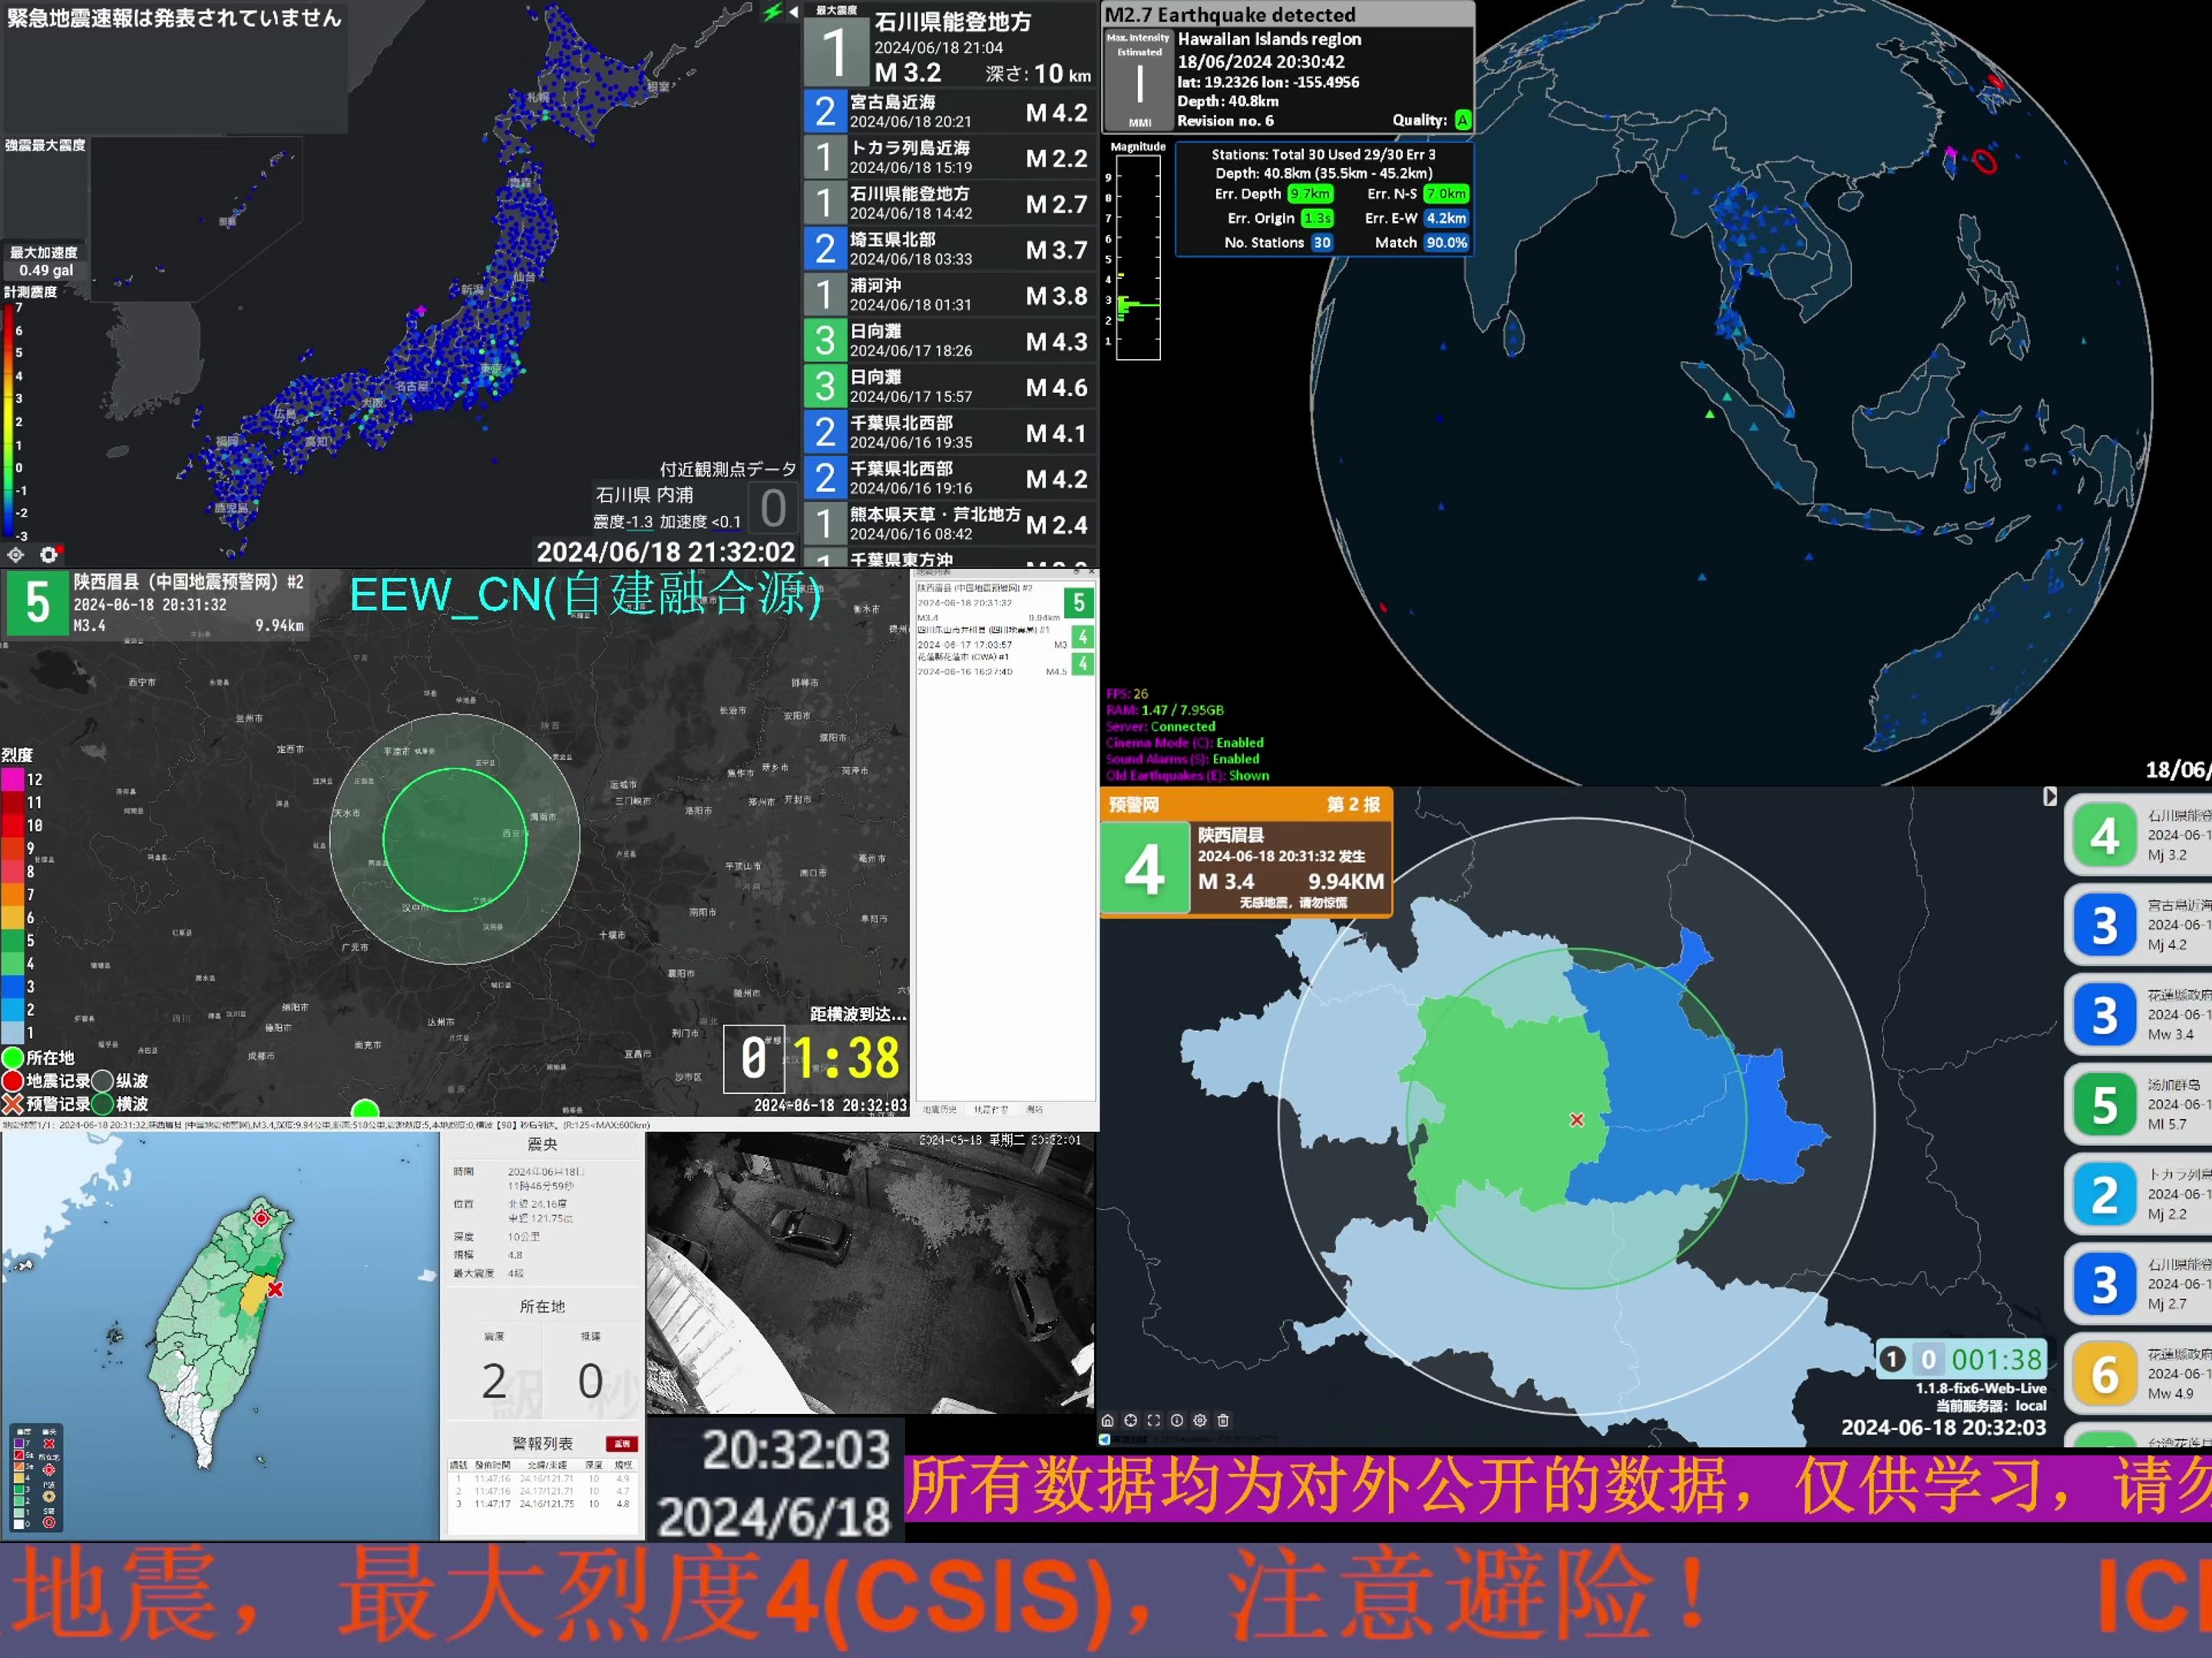The width and height of the screenshot is (2212, 1658).
Task: Open settings gear in warning map toolbar
Action: click(x=1199, y=1420)
